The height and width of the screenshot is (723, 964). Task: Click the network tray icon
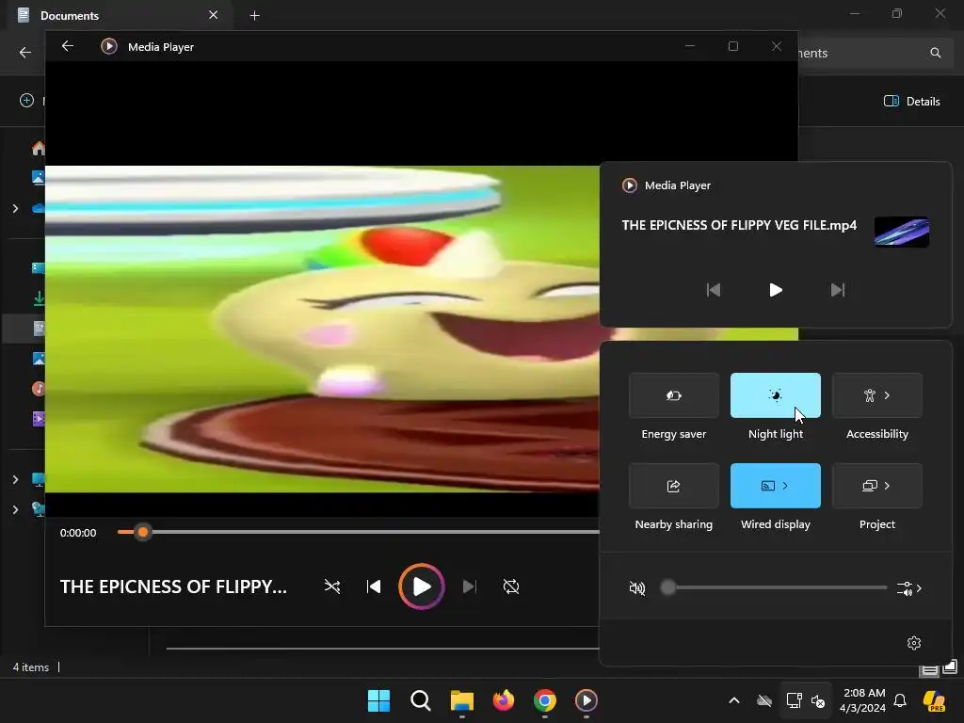[794, 700]
